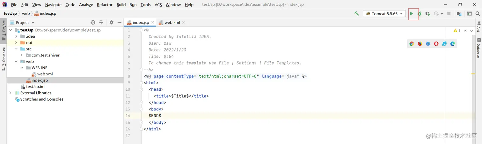
Task: Click the warning indicator showing 1
Action: coord(457,31)
